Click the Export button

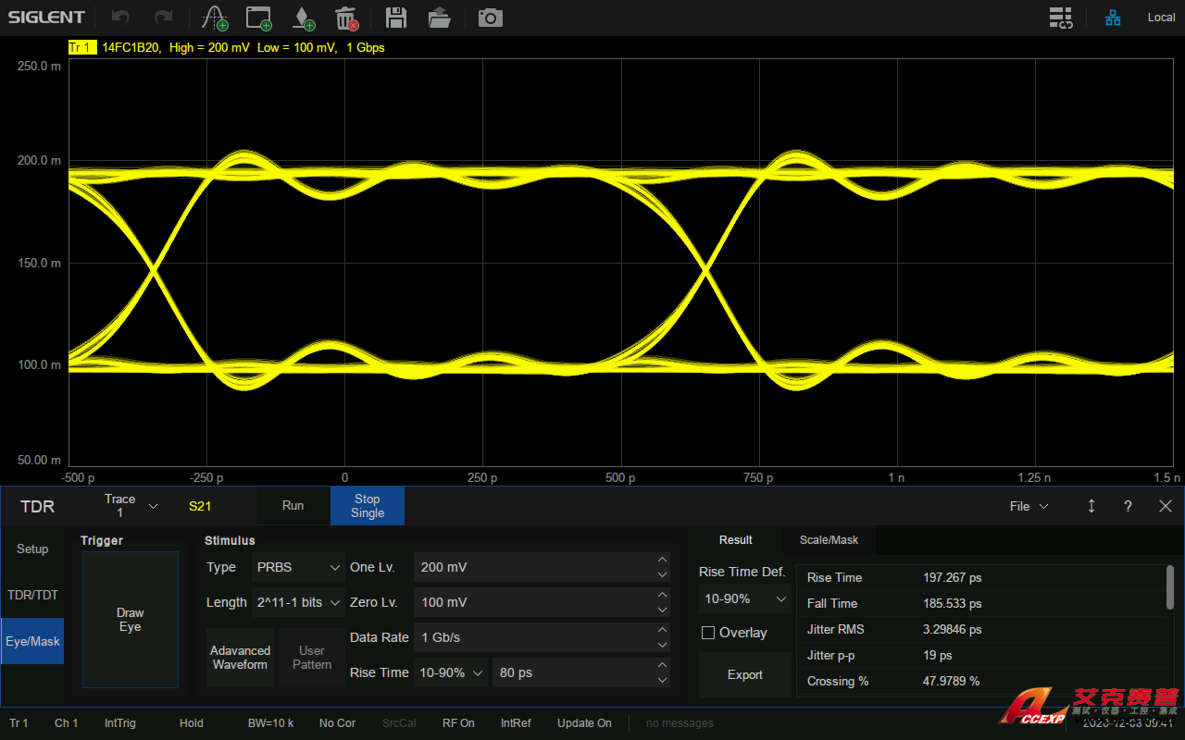pos(744,674)
